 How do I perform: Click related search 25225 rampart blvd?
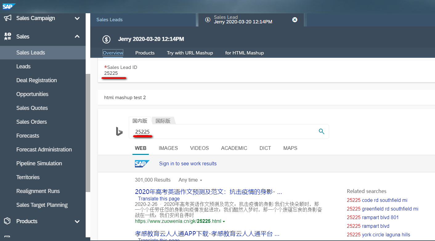pos(368,226)
